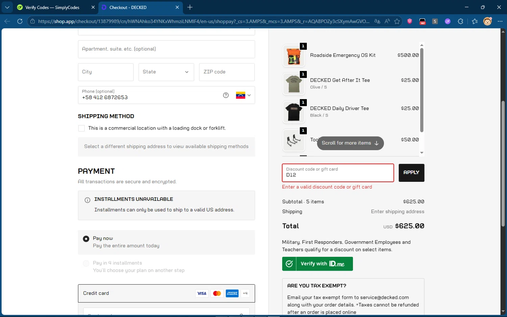
Task: Close the Verify Codes — SimplyCodes tab
Action: [93, 7]
